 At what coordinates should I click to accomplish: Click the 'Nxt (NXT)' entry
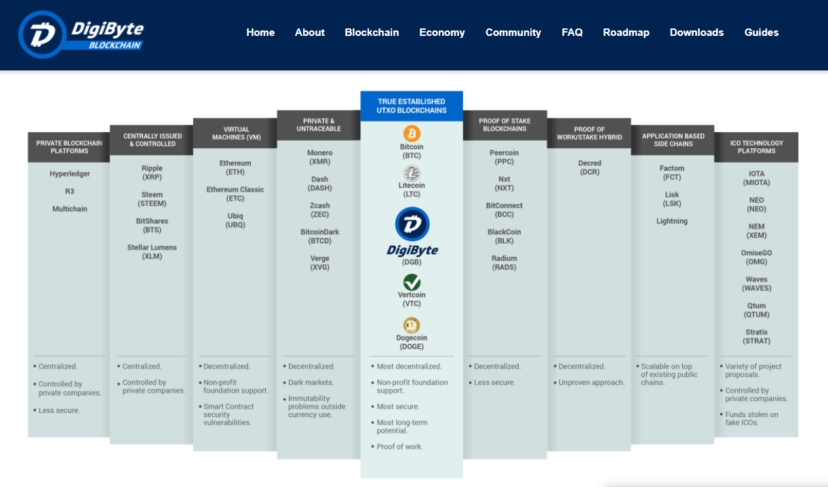click(505, 184)
